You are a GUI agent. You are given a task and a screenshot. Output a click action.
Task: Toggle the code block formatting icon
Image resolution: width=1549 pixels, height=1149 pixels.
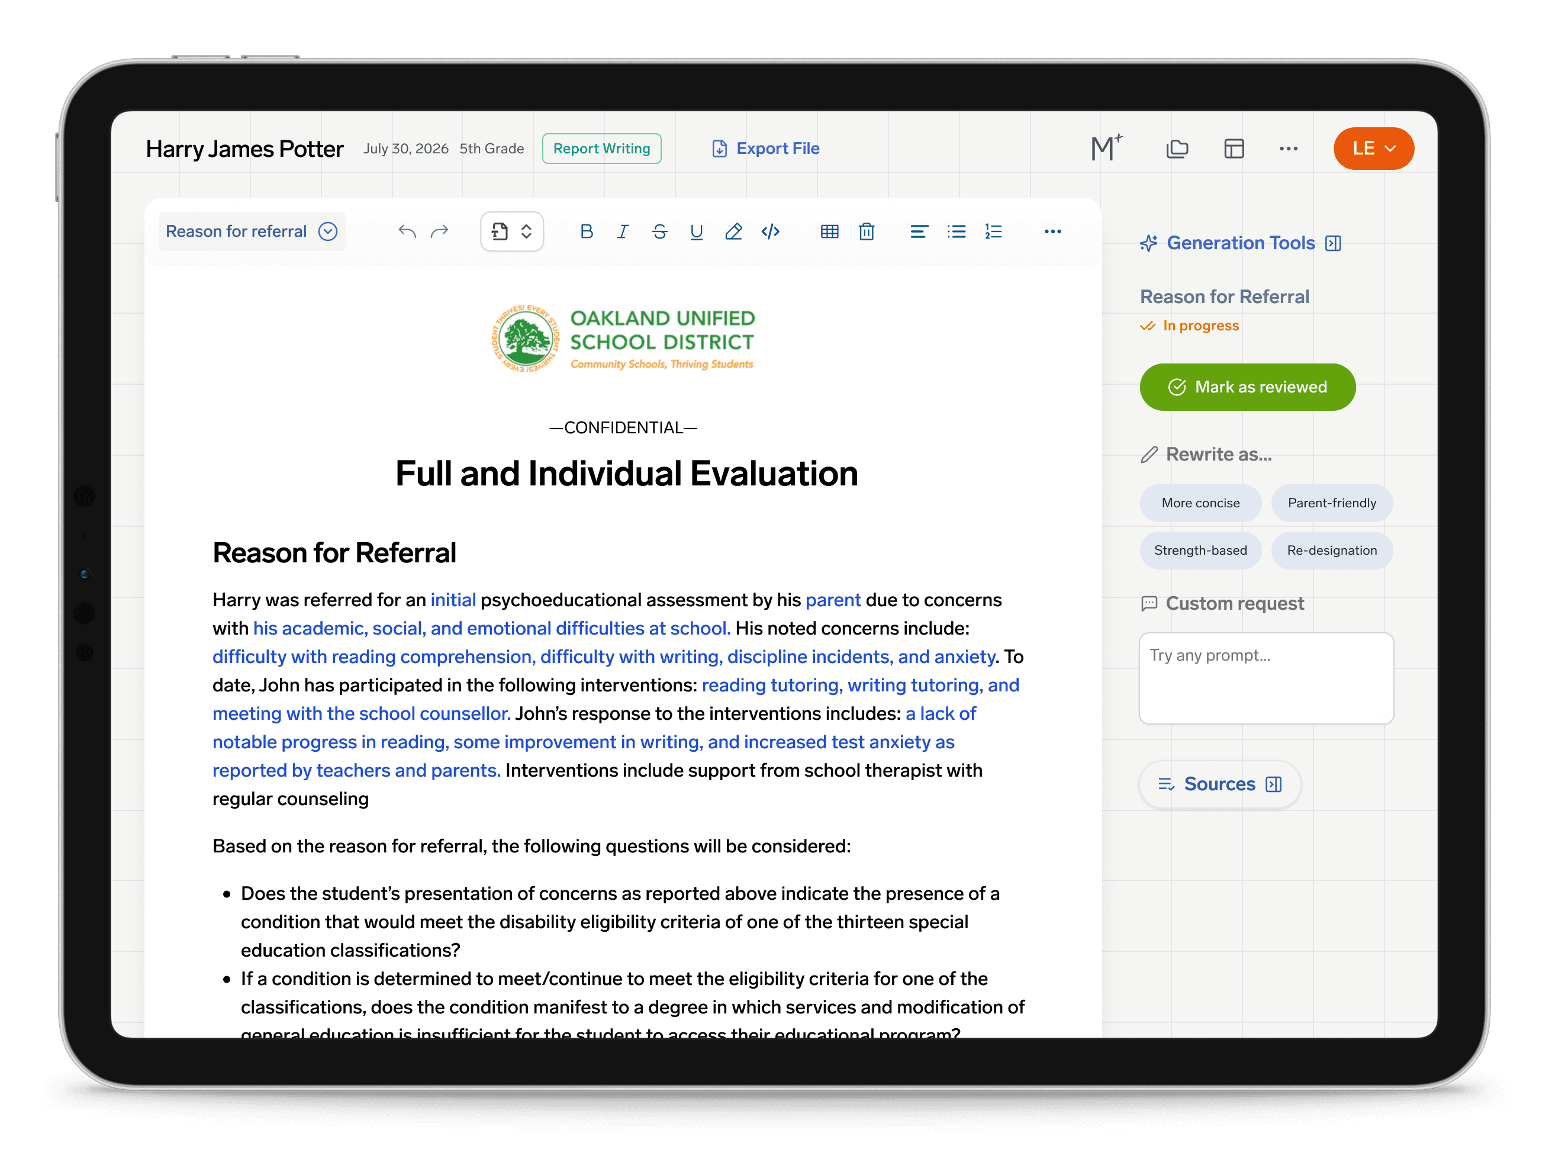[770, 231]
